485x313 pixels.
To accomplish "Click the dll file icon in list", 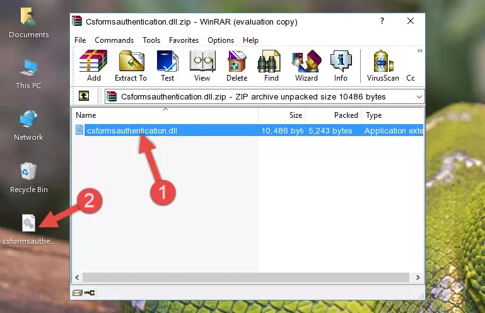I will coord(79,130).
